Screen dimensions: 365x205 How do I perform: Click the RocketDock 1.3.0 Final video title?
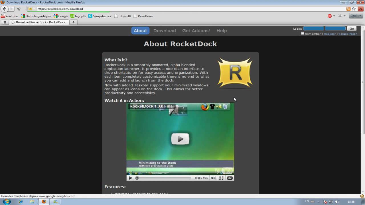pos(151,106)
